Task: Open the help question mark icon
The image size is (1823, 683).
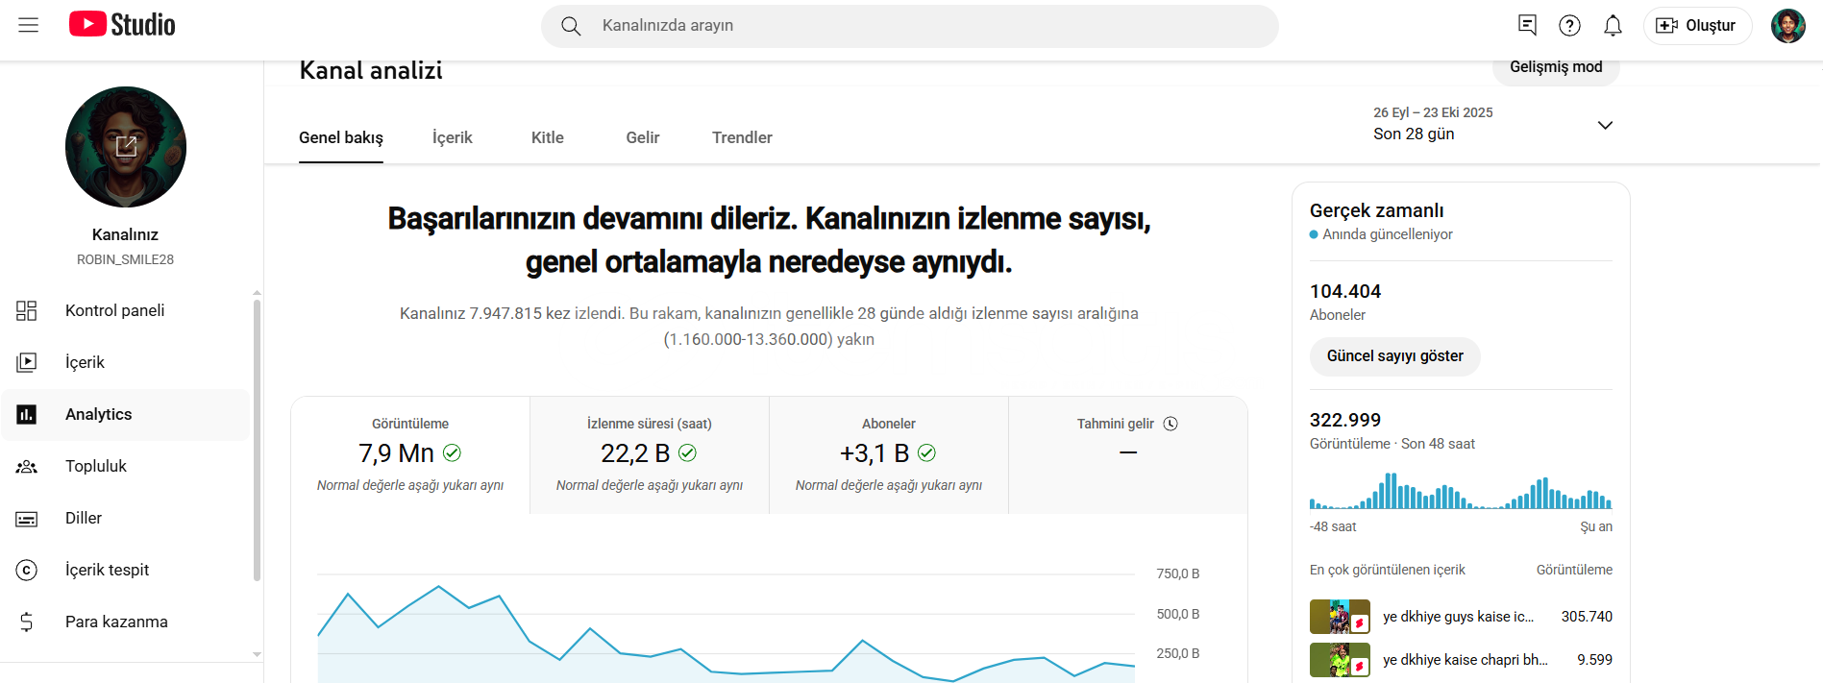Action: [x=1569, y=26]
